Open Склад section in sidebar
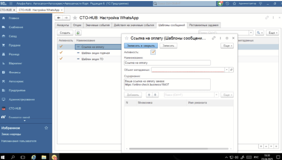282x160 pixels. click(13, 36)
